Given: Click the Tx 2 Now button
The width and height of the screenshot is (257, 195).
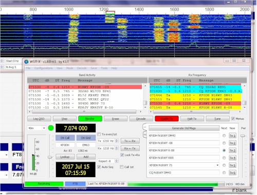Looking at the screenshot, I should pos(232,143).
